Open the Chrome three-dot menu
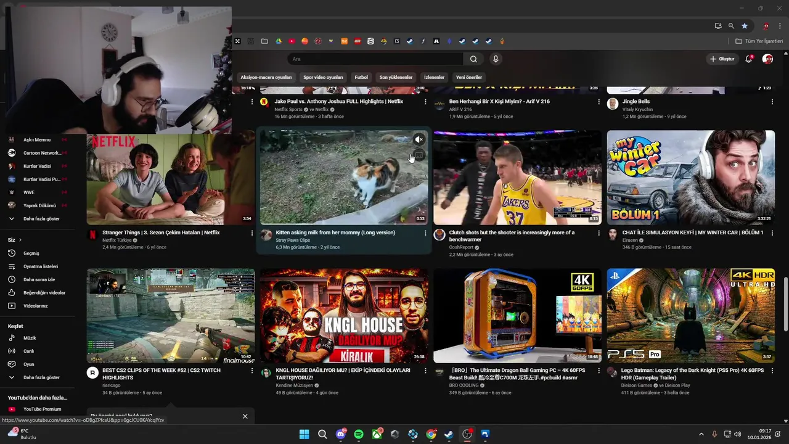Image resolution: width=789 pixels, height=444 pixels. (x=781, y=26)
